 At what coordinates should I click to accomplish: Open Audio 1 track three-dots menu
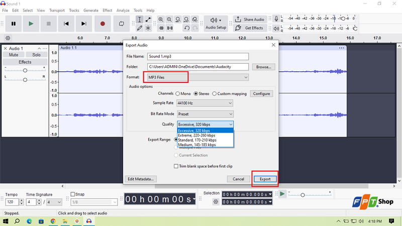(x=45, y=48)
